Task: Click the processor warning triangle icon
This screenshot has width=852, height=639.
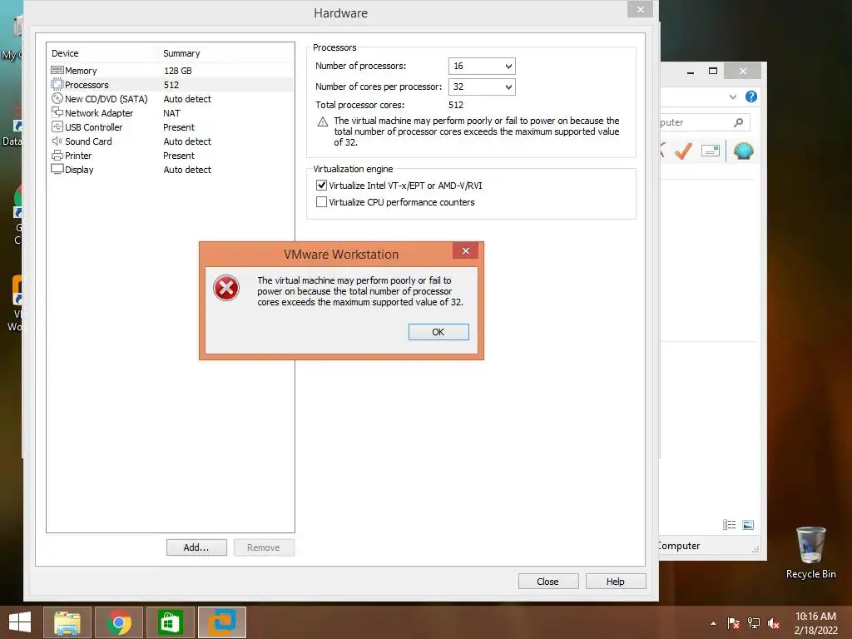Action: click(x=323, y=121)
